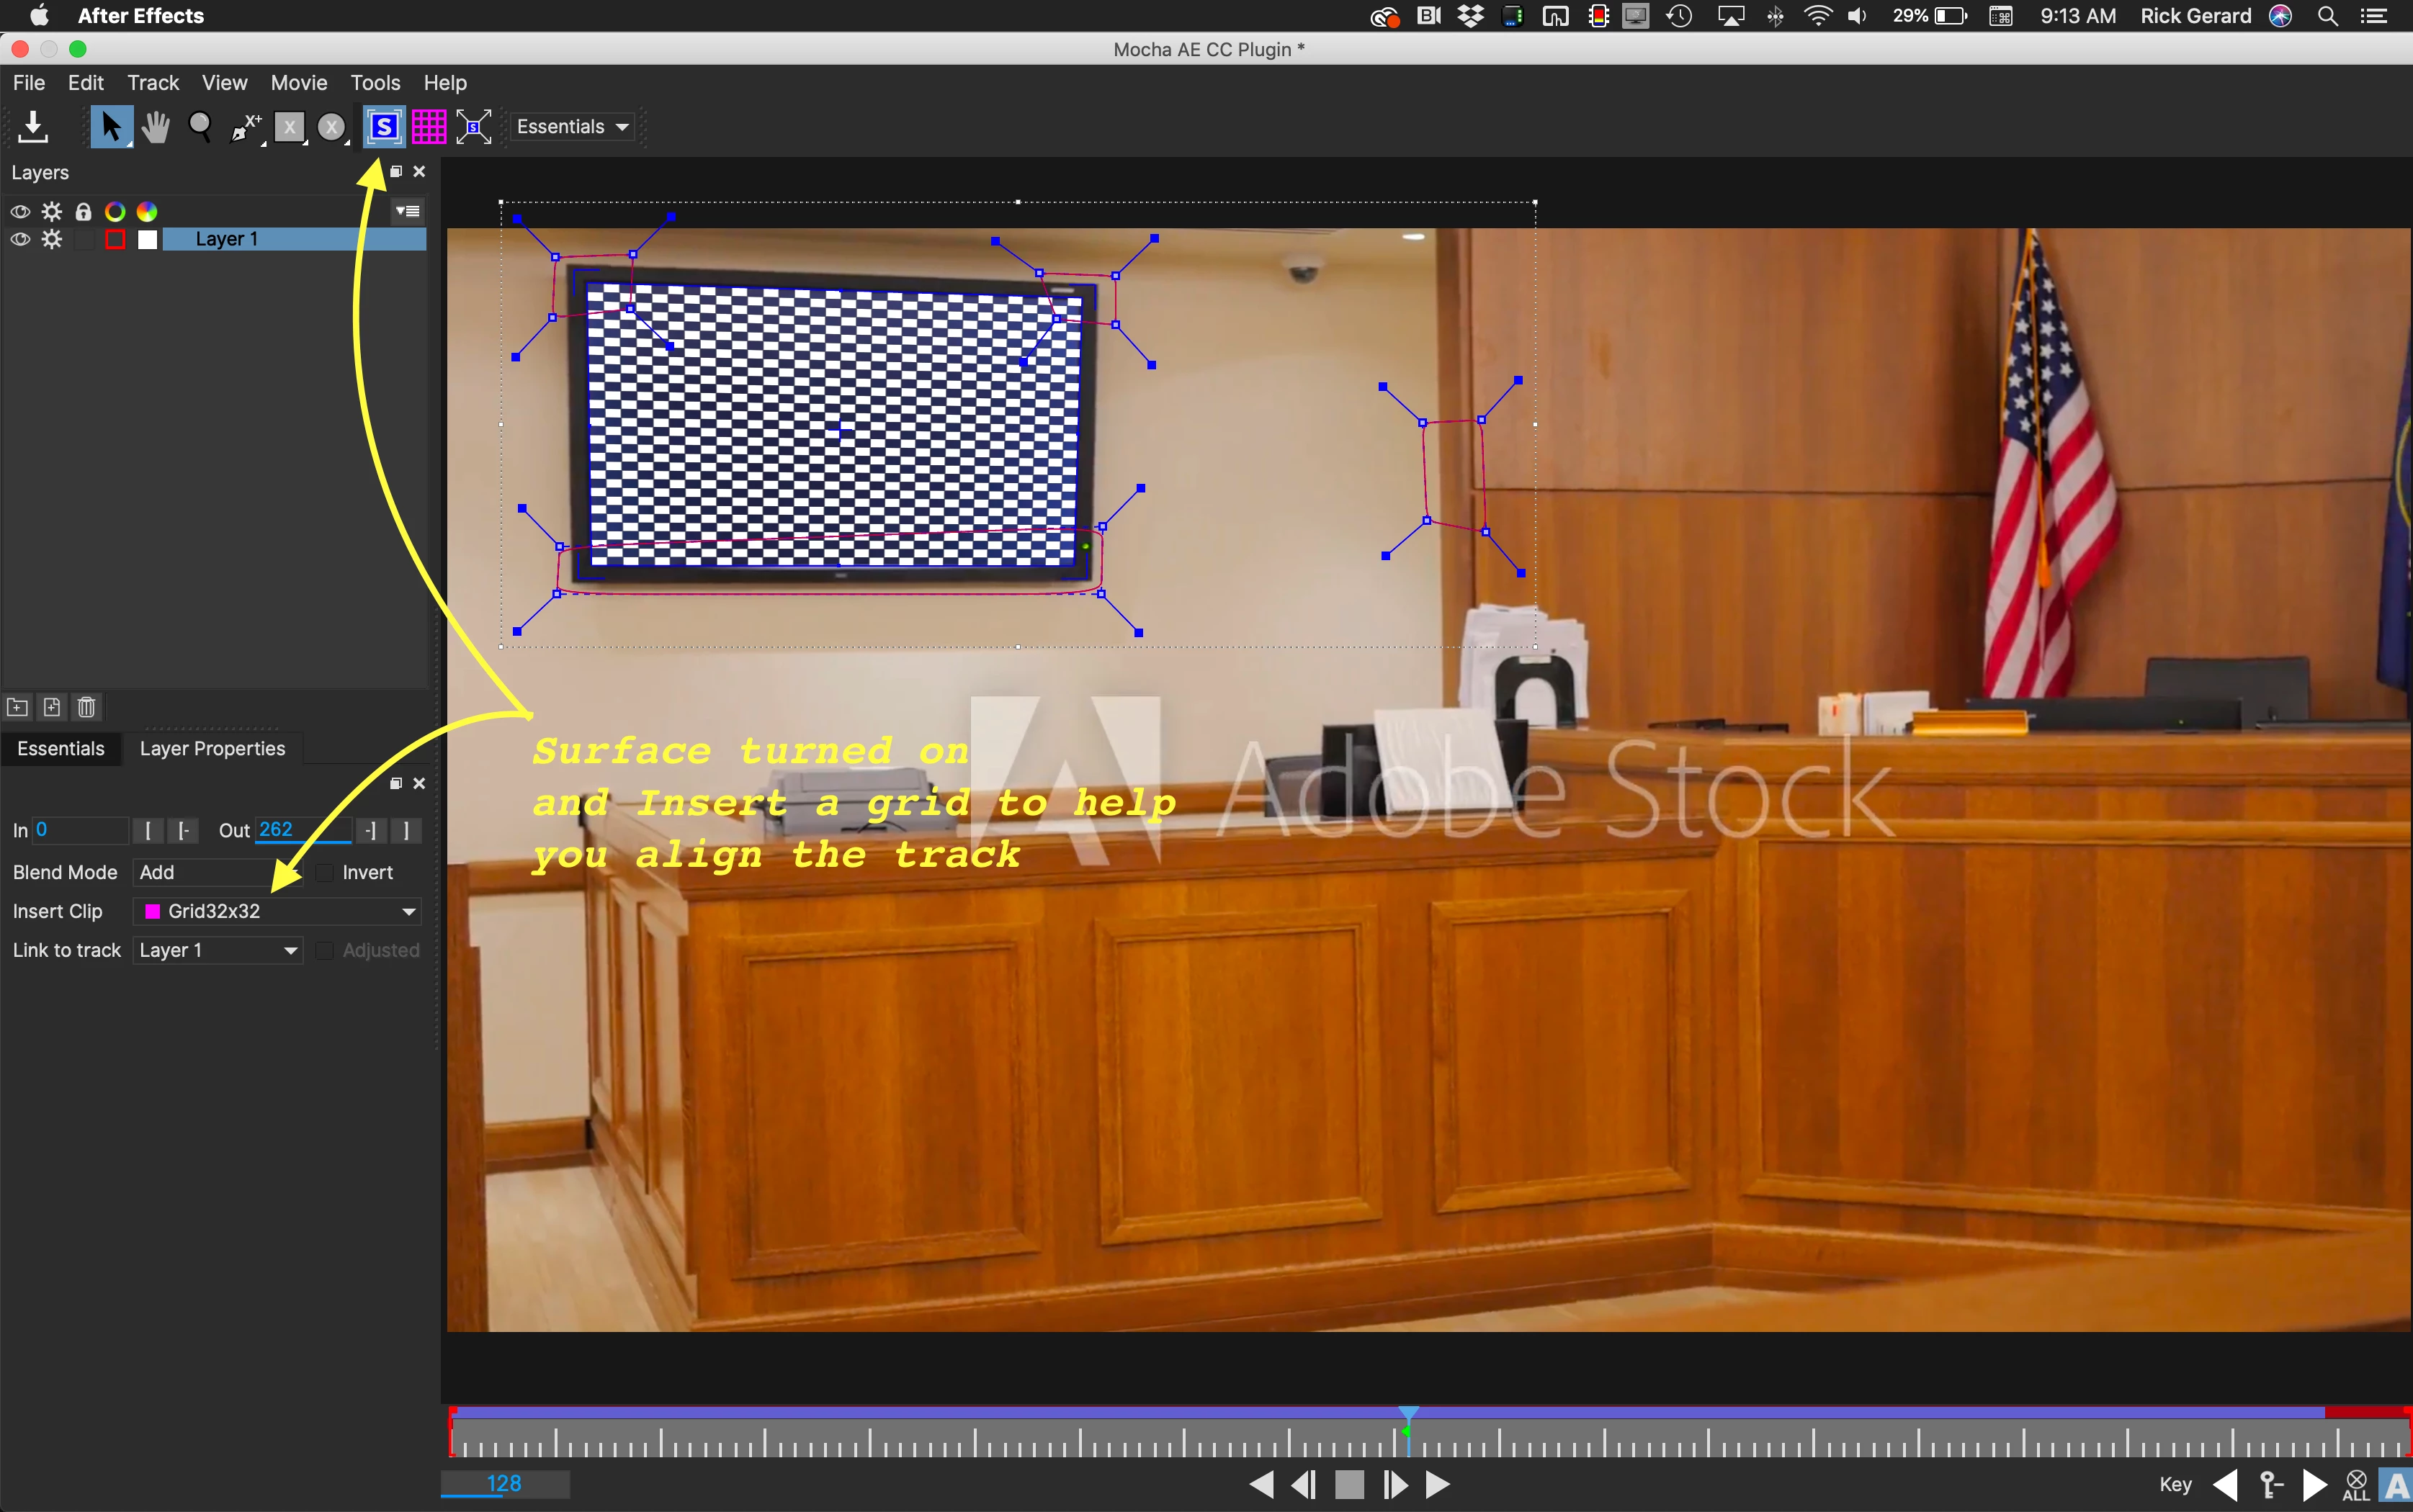Open the Essentials workspace dropdown
The image size is (2413, 1512).
click(x=572, y=127)
